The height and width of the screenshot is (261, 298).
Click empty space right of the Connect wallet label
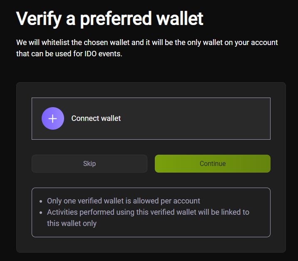click(196, 118)
